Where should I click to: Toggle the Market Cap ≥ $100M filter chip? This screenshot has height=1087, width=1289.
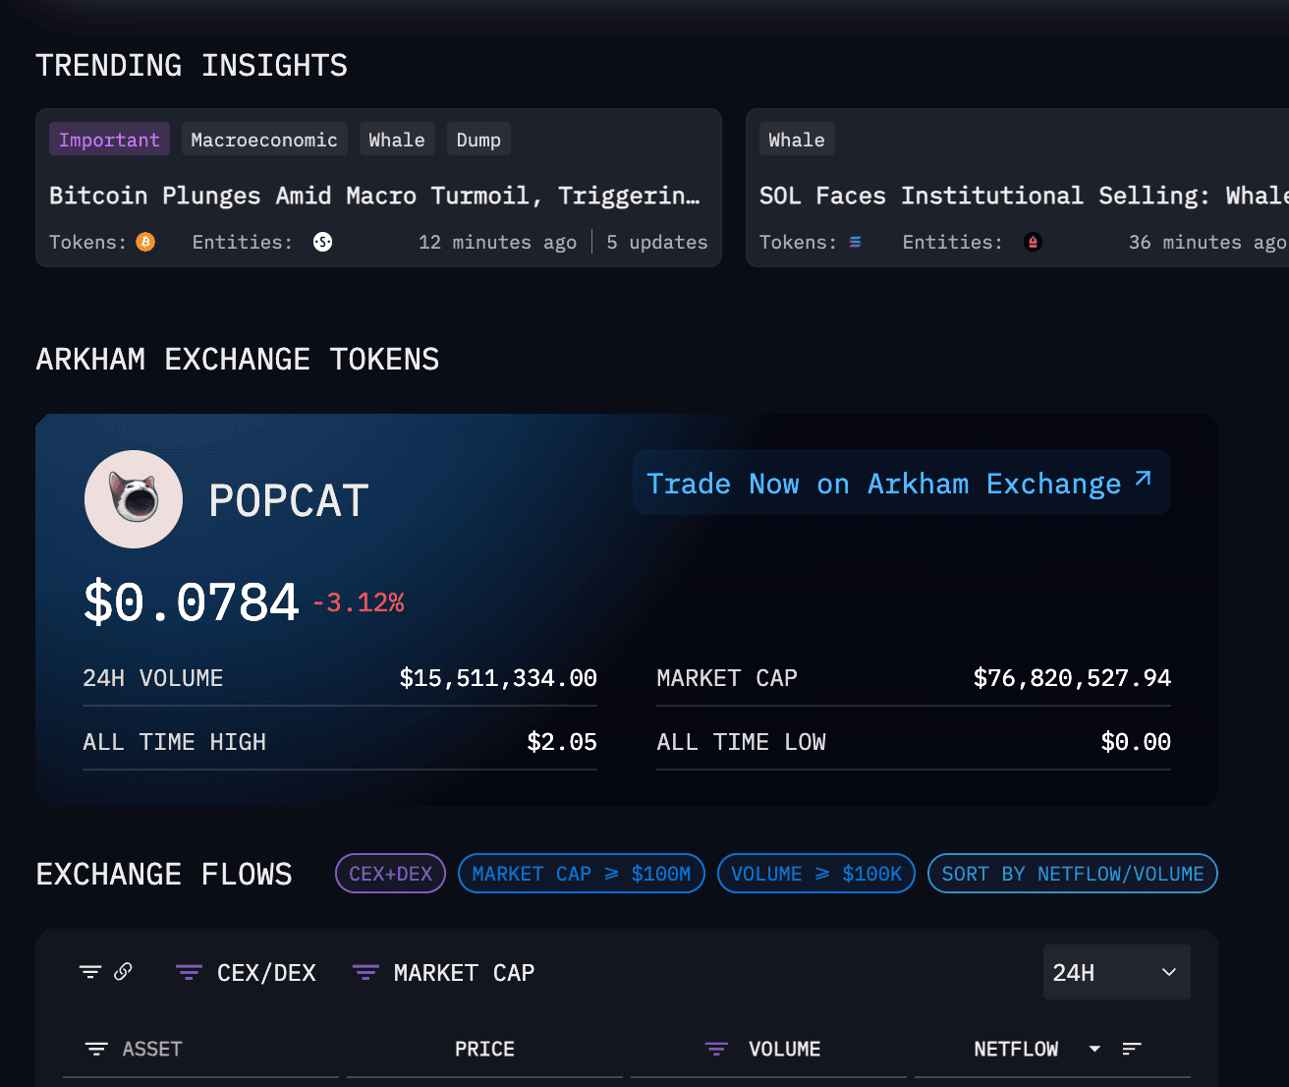pyautogui.click(x=582, y=874)
